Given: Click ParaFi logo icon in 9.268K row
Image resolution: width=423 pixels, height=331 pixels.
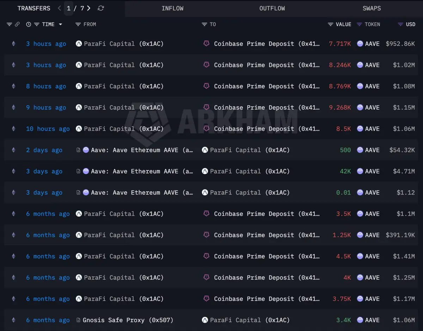Looking at the screenshot, I should coord(79,108).
